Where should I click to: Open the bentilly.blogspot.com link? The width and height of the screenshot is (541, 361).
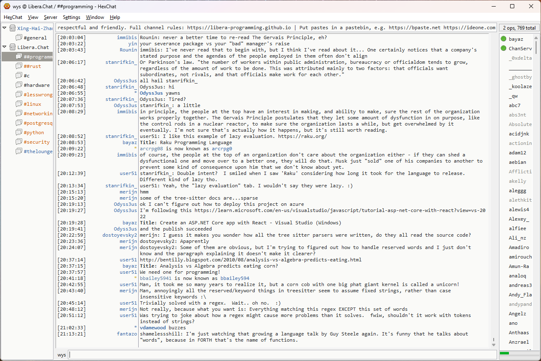(250, 260)
